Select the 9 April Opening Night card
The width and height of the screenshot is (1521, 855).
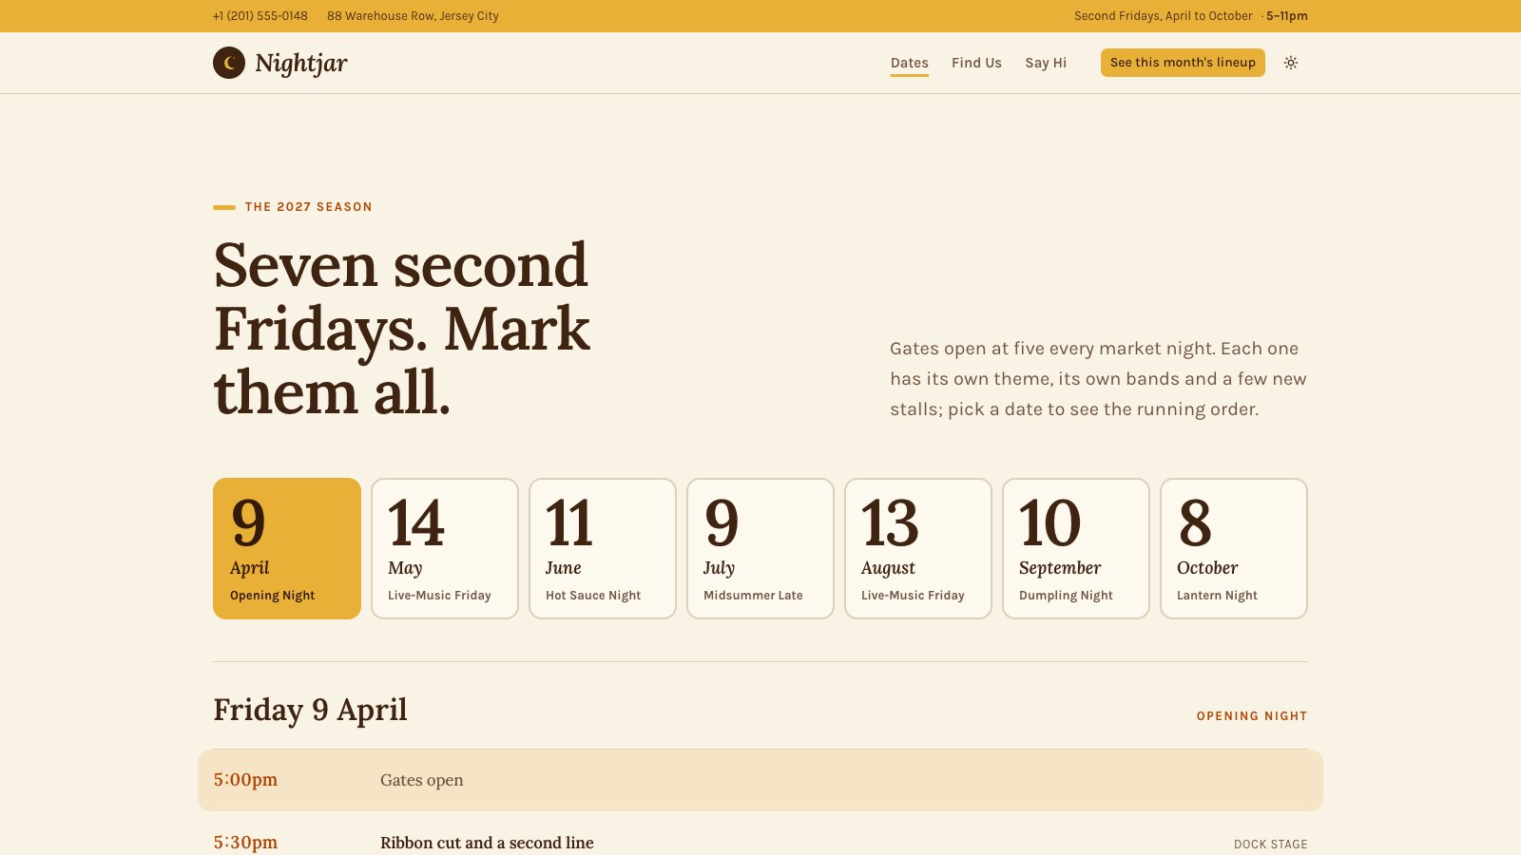coord(287,548)
